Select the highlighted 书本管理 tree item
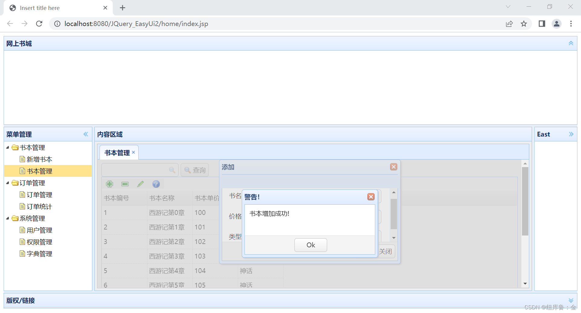 click(48, 171)
